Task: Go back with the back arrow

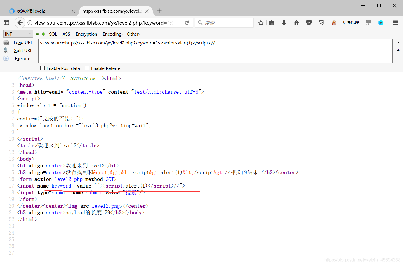Action: 20,23
